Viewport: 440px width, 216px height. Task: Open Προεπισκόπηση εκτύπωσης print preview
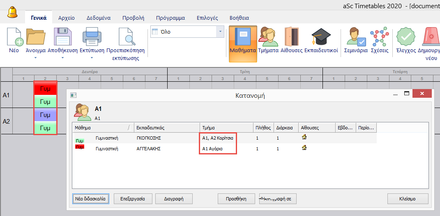tap(125, 38)
